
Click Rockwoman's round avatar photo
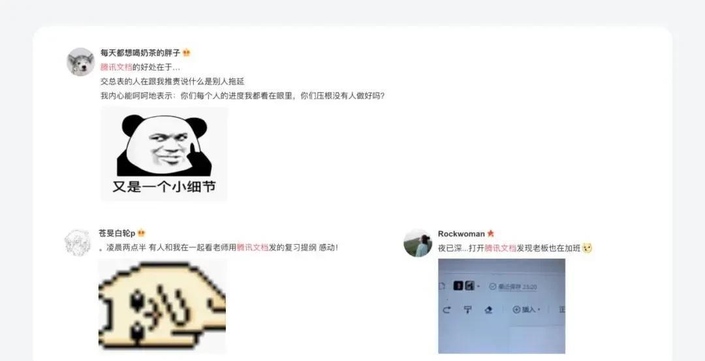pos(418,243)
